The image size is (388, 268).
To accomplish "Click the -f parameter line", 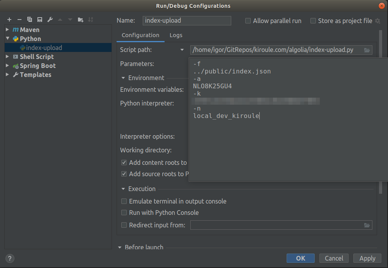I will (197, 64).
